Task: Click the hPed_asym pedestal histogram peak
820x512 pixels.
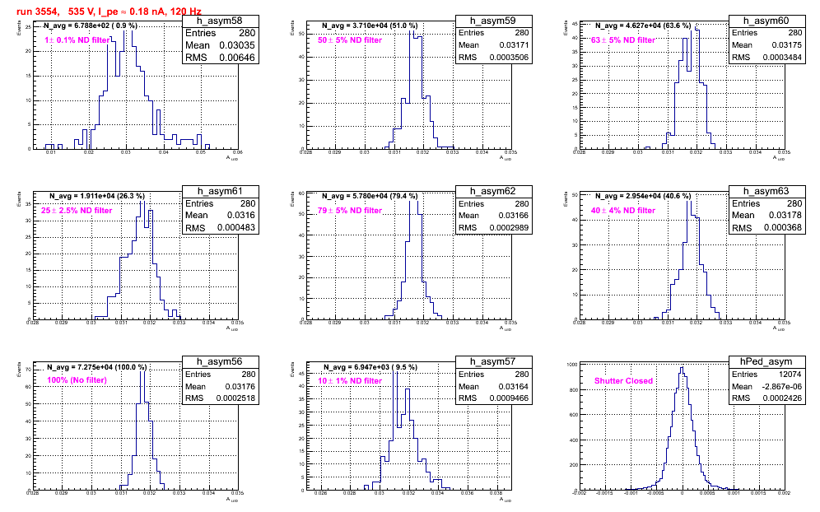Action: tap(682, 368)
